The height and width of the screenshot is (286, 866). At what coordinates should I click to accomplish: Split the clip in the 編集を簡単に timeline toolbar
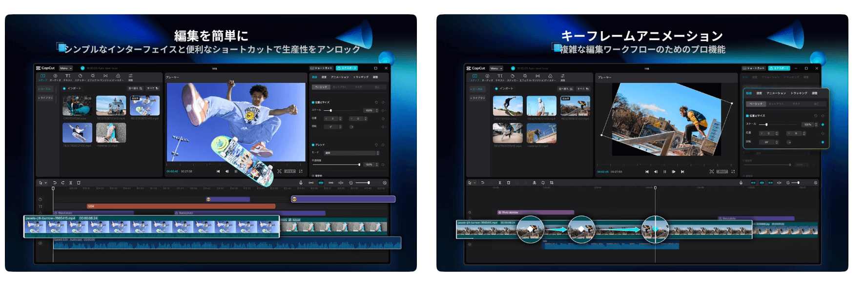click(x=71, y=183)
